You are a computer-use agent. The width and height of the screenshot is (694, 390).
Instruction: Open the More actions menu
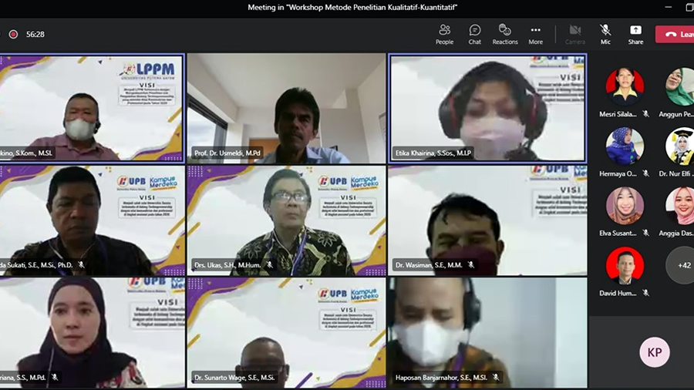tap(535, 34)
